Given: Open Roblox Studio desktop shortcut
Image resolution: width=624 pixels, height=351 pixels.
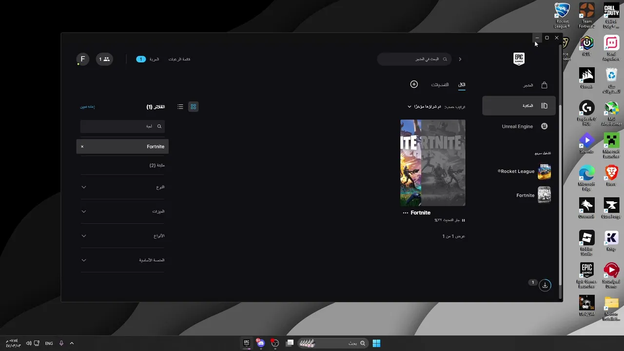Looking at the screenshot, I should tap(587, 243).
